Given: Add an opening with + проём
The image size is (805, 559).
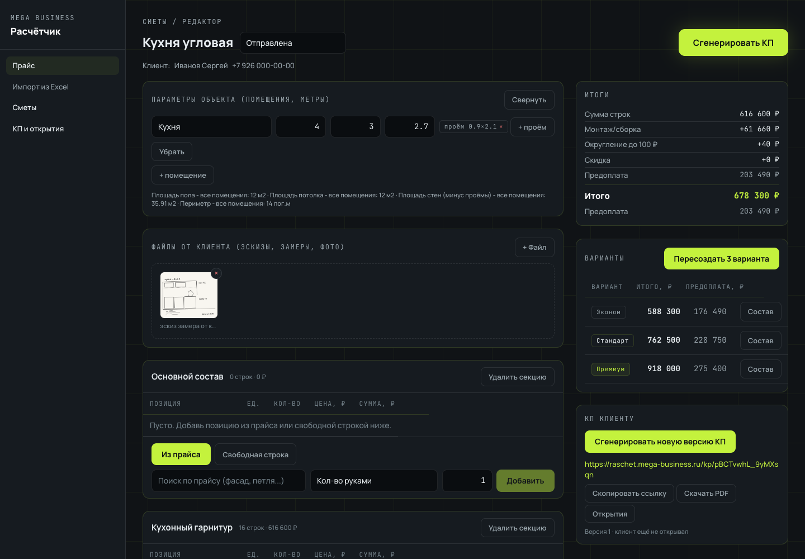Looking at the screenshot, I should pos(532,127).
